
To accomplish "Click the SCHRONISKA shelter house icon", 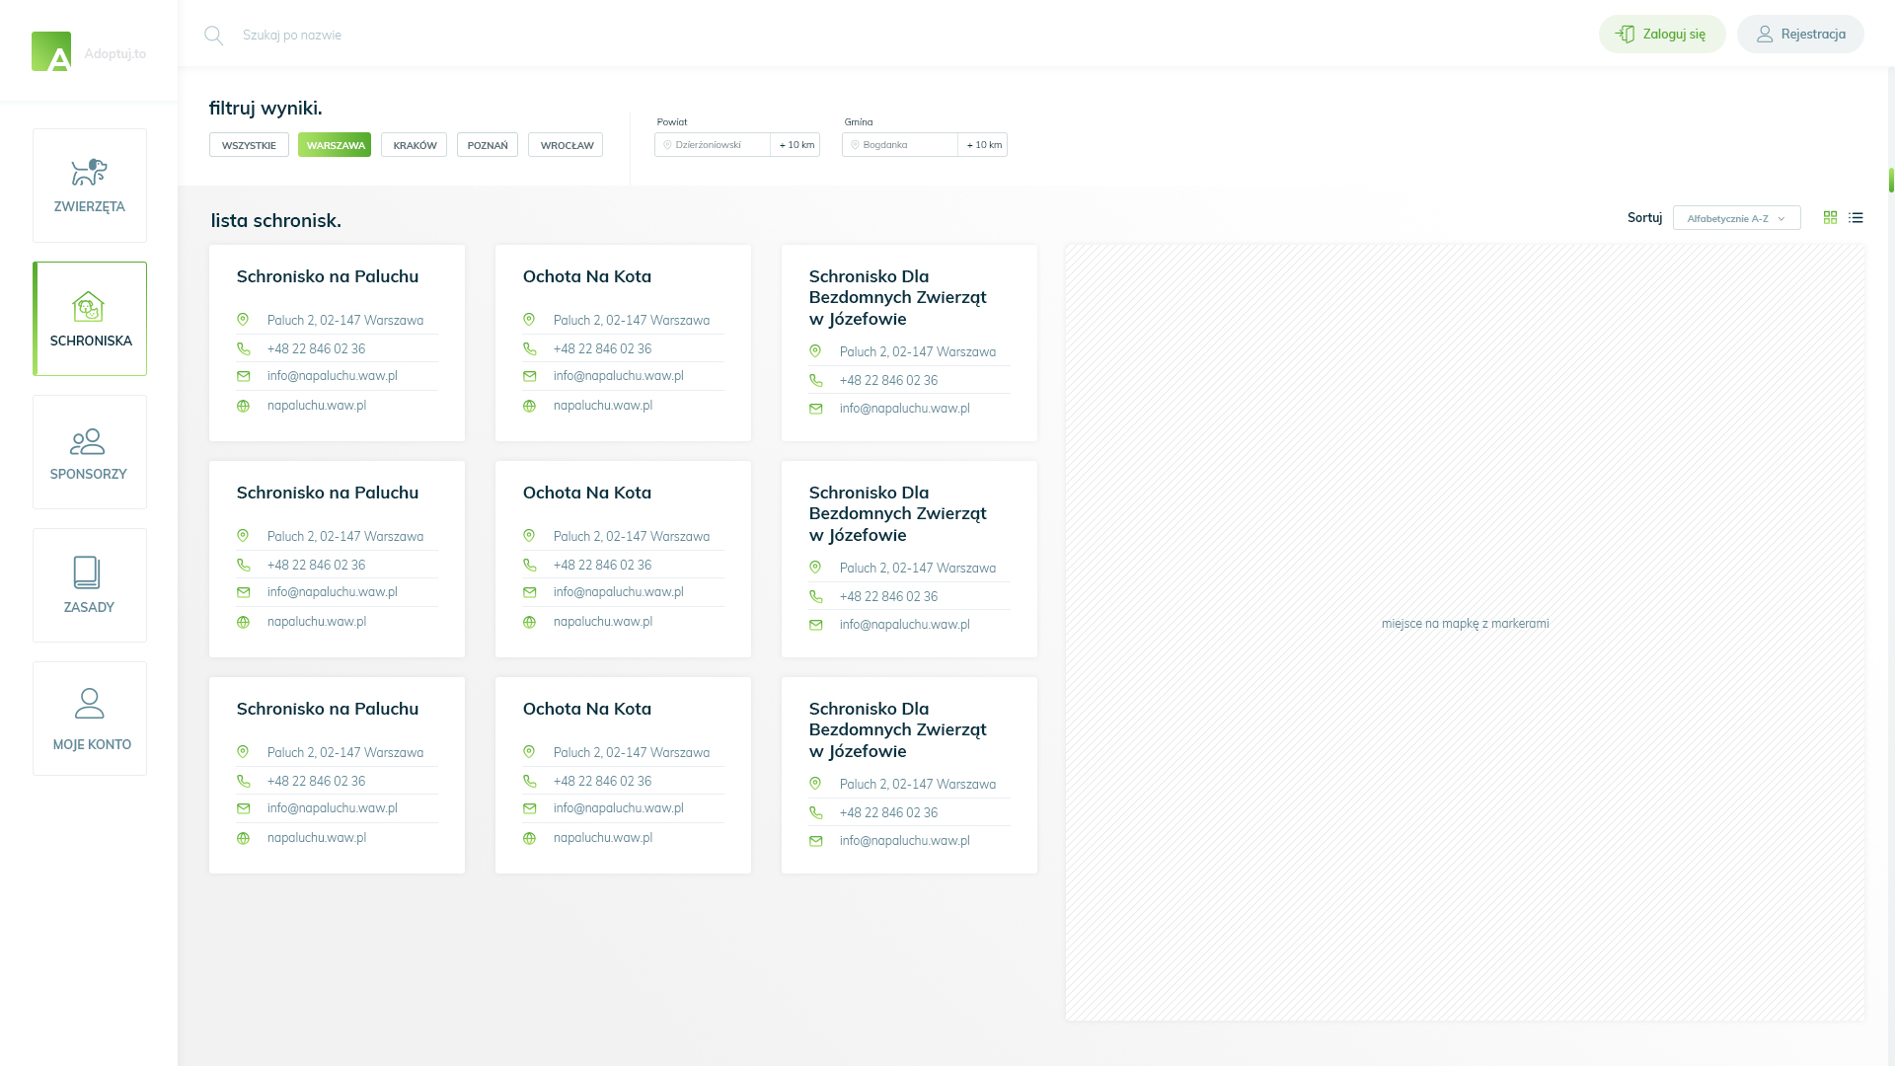I will tap(89, 307).
